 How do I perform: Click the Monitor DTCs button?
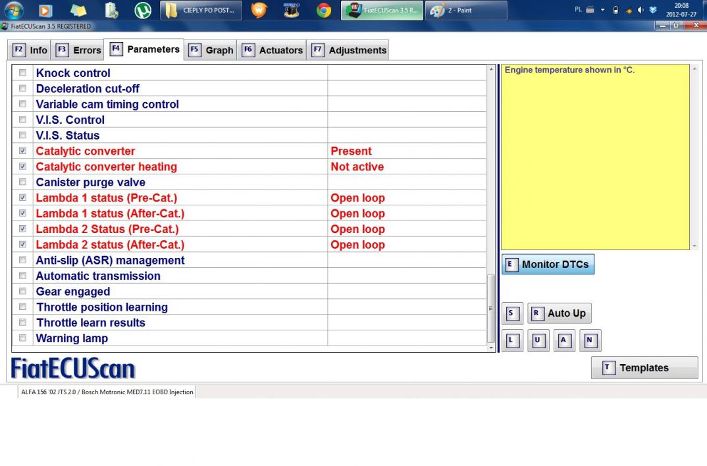click(548, 265)
